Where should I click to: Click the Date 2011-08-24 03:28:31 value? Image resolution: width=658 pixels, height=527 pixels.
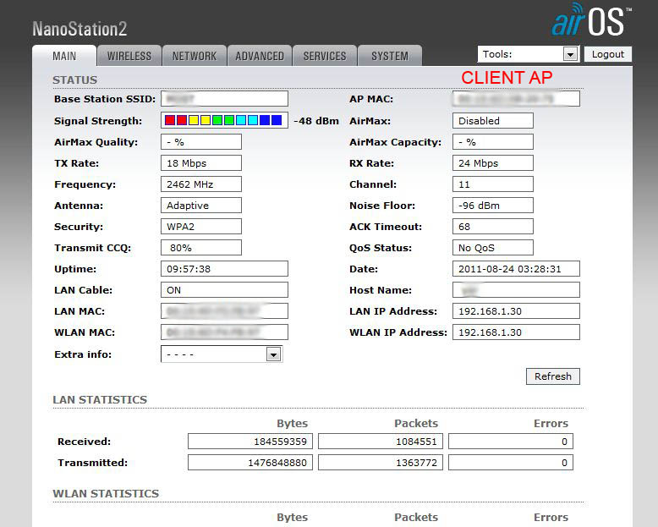pyautogui.click(x=516, y=268)
